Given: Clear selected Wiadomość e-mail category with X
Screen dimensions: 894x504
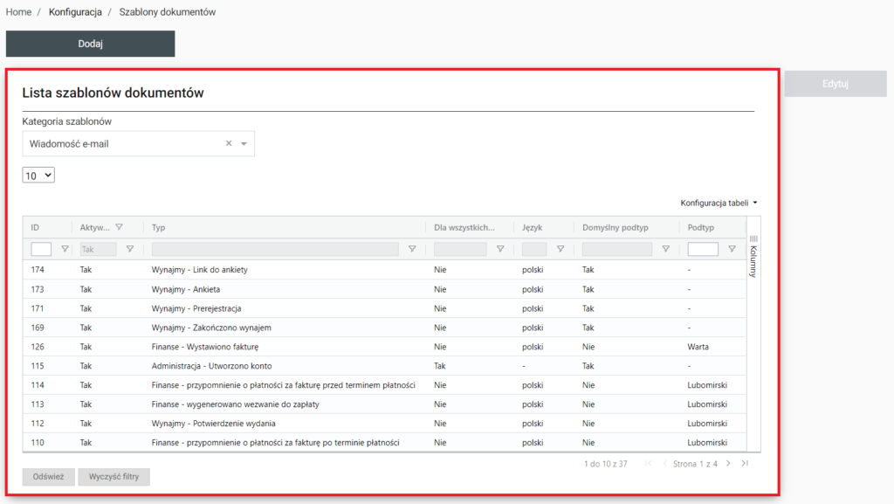Looking at the screenshot, I should point(229,144).
